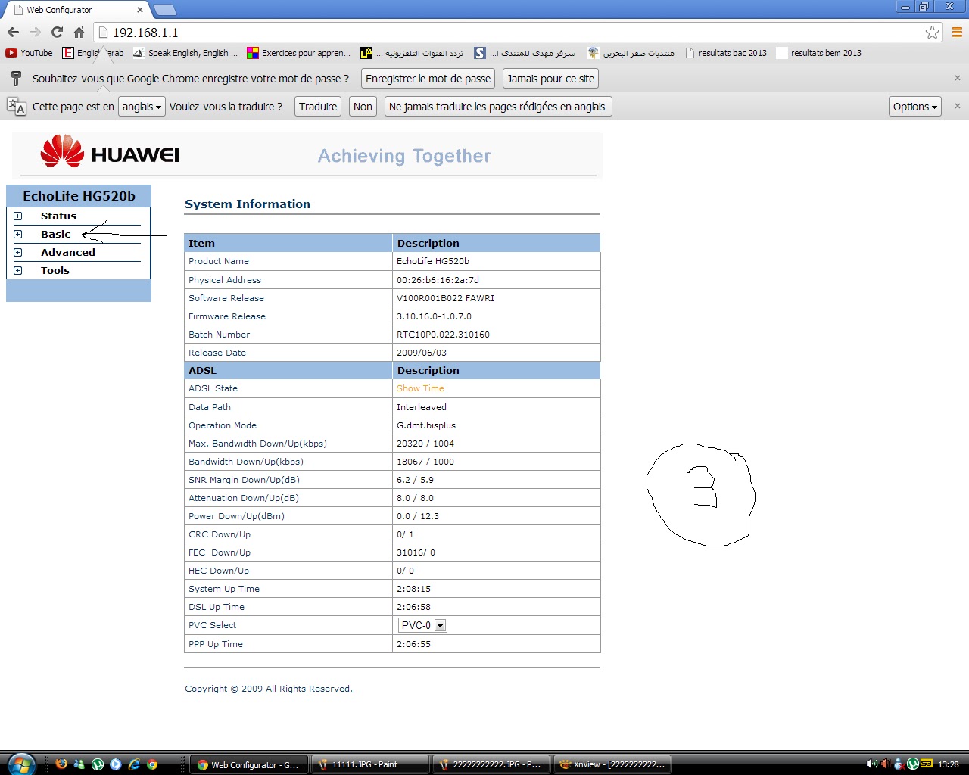Image resolution: width=969 pixels, height=775 pixels.
Task: Expand the Basic menu plus icon
Action: click(18, 234)
